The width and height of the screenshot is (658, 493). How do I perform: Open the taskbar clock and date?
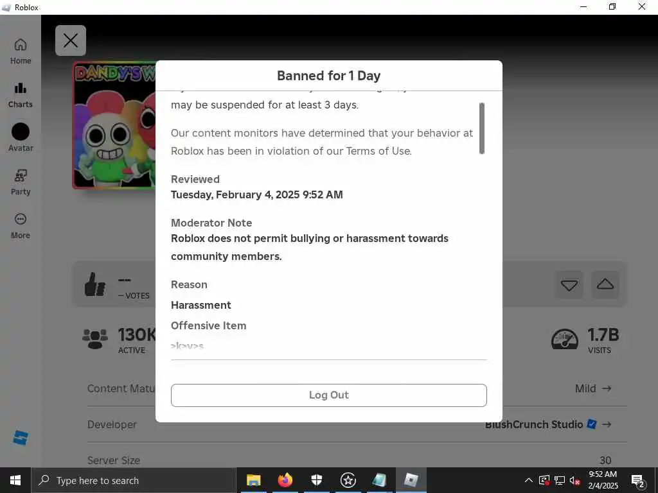tap(603, 480)
